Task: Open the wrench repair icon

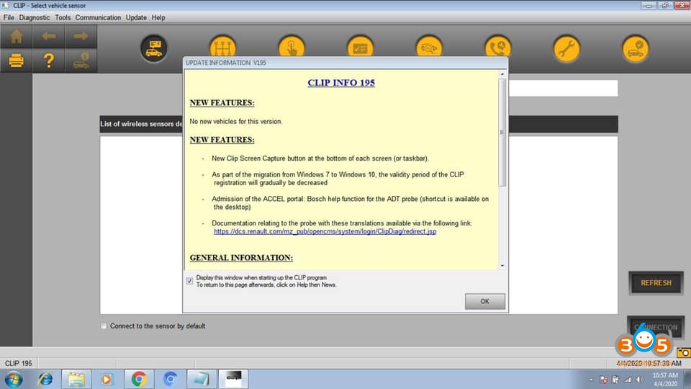Action: click(566, 48)
